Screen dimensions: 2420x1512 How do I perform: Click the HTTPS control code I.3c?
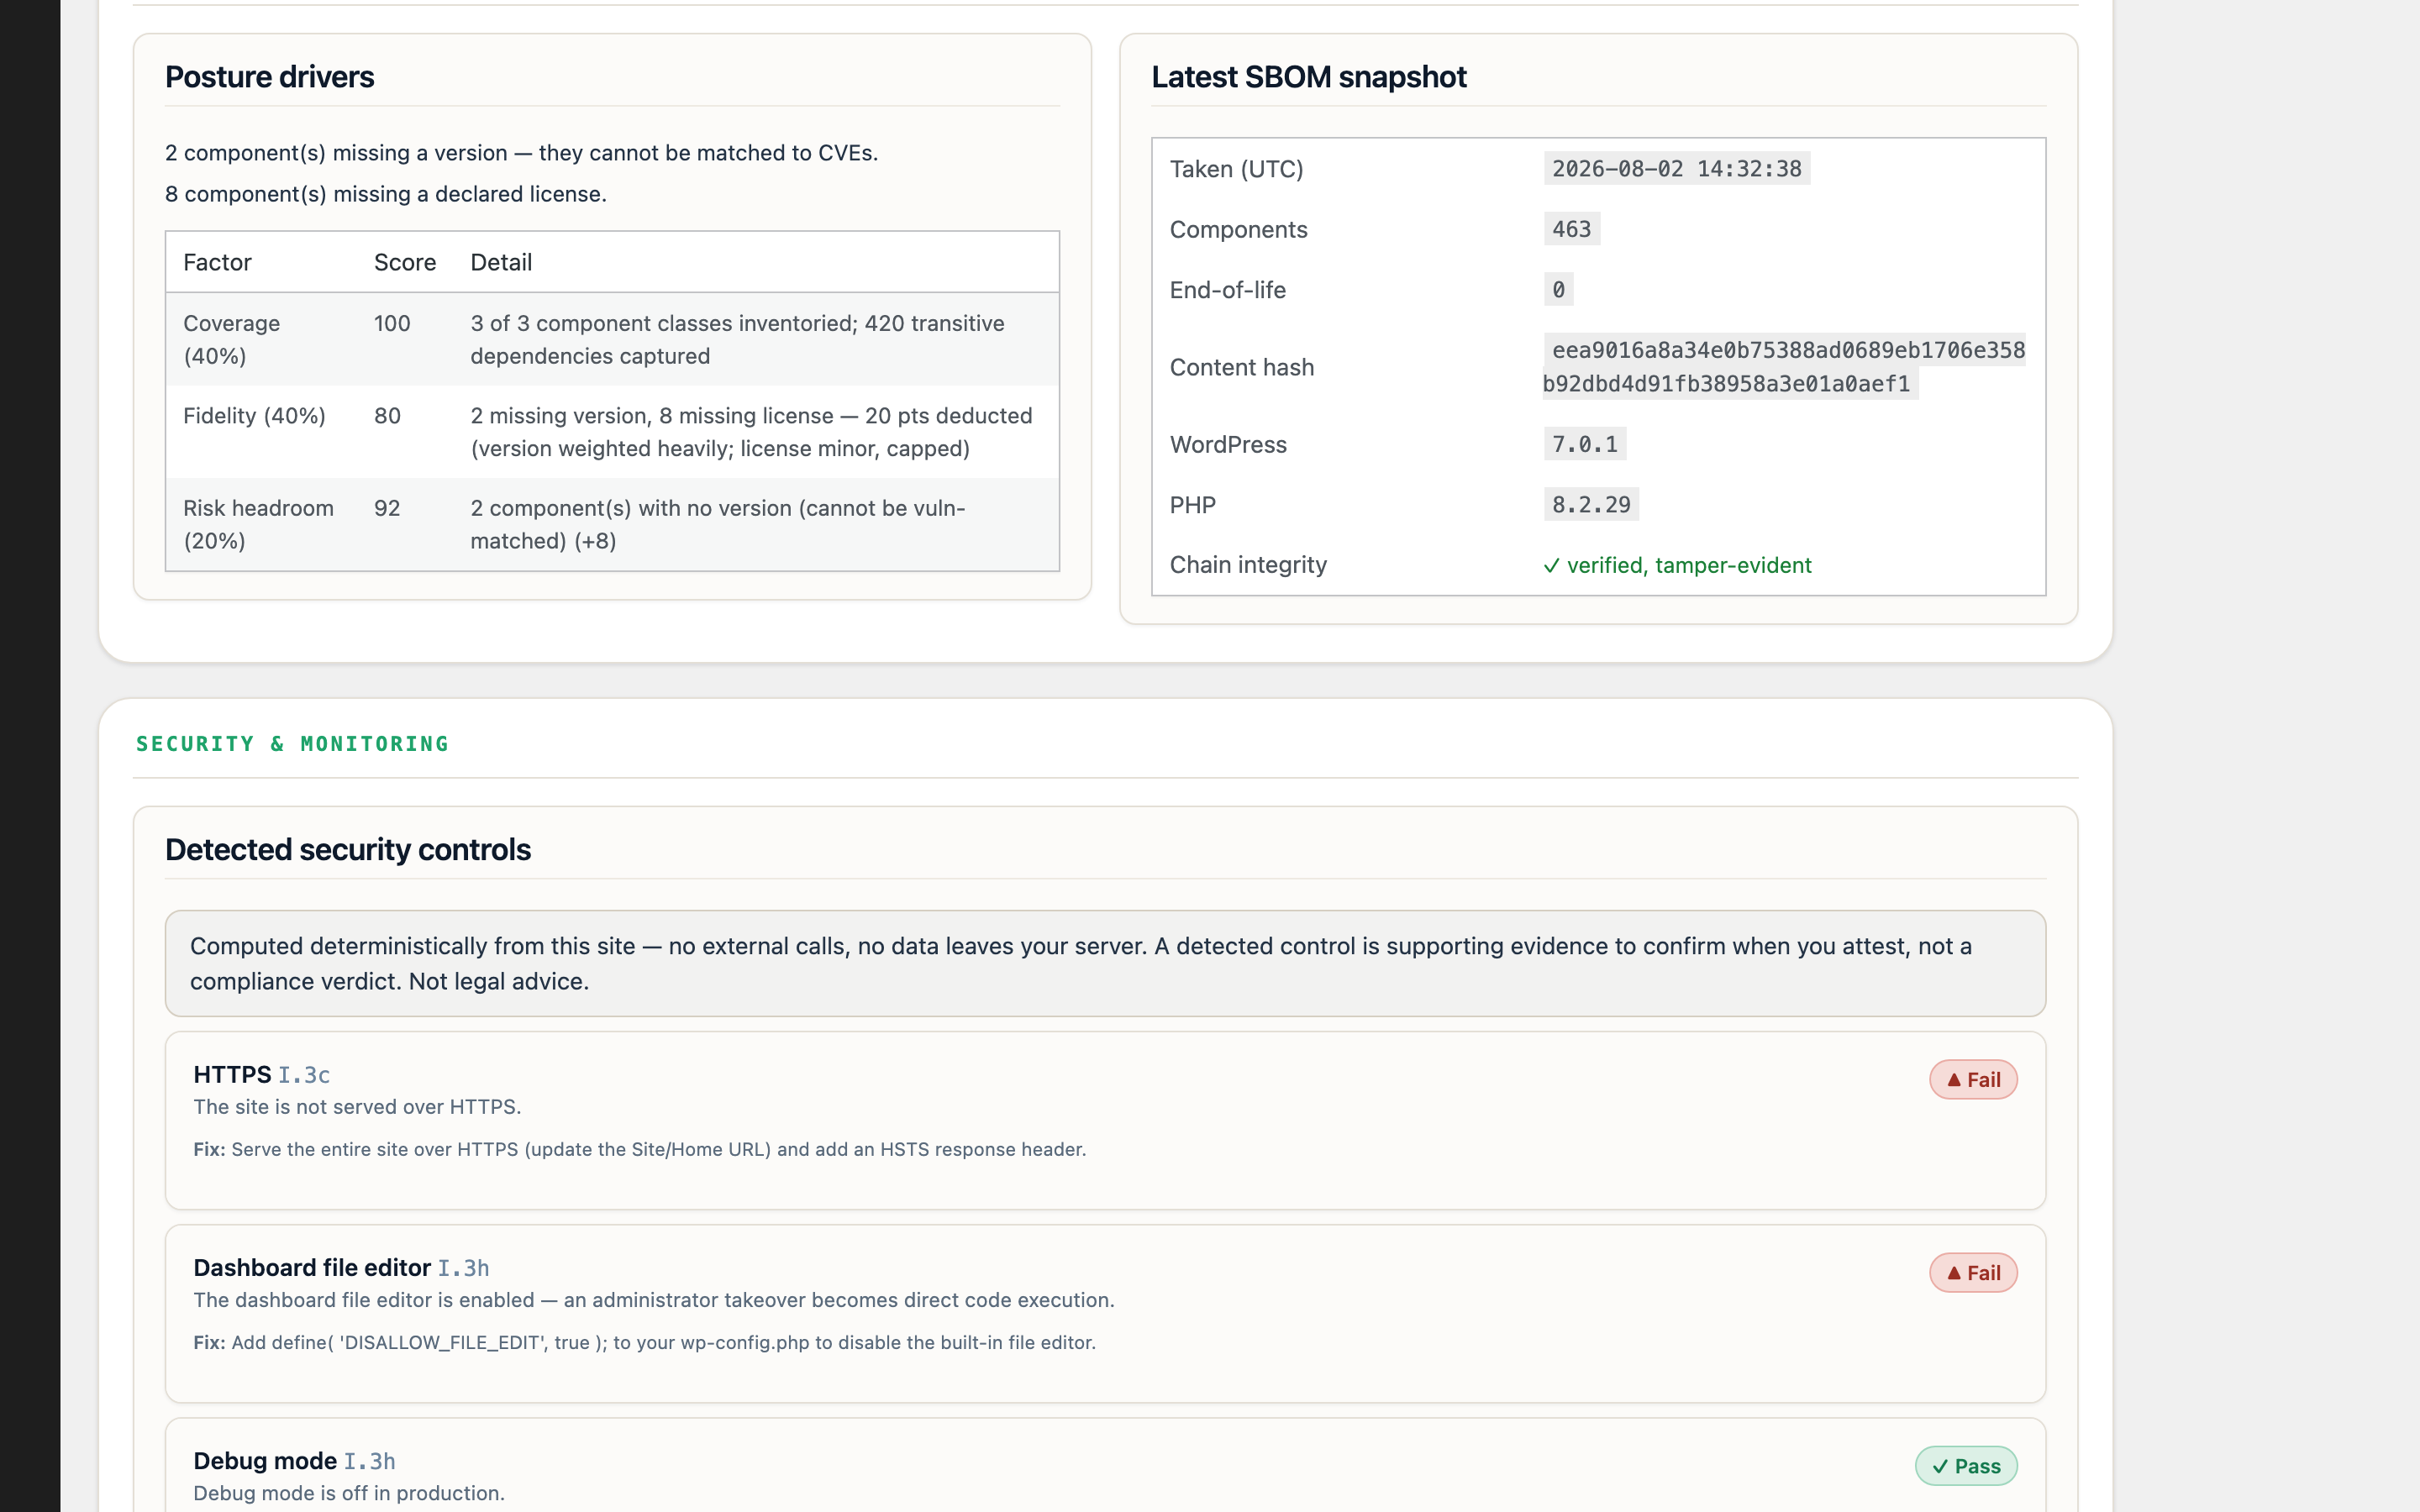click(304, 1075)
